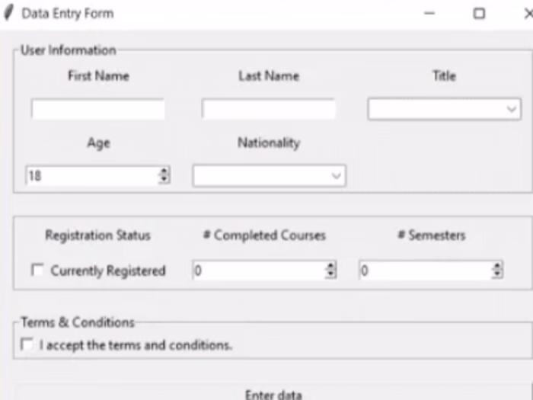
Task: Click the Enter data button
Action: click(x=273, y=392)
